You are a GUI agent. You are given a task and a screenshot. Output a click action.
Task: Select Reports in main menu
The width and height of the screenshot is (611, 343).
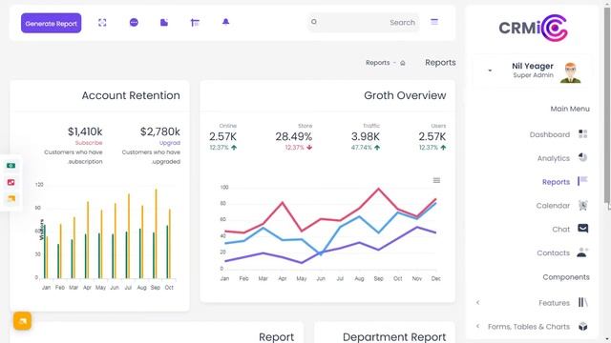[x=556, y=182]
